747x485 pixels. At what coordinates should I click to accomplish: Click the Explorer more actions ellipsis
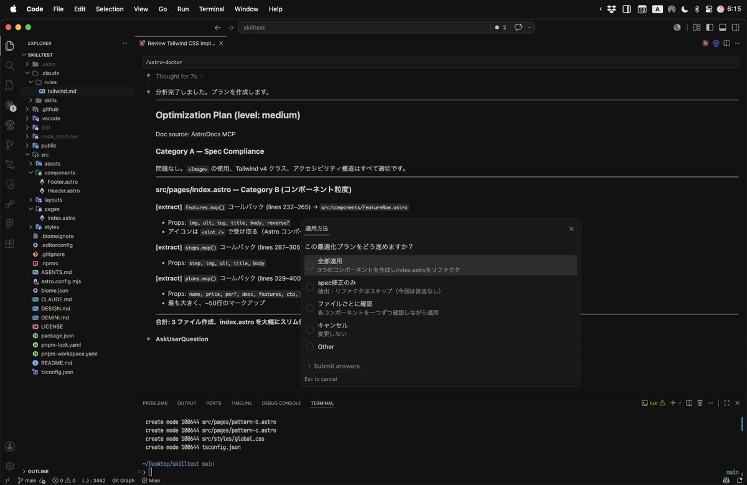(x=125, y=44)
